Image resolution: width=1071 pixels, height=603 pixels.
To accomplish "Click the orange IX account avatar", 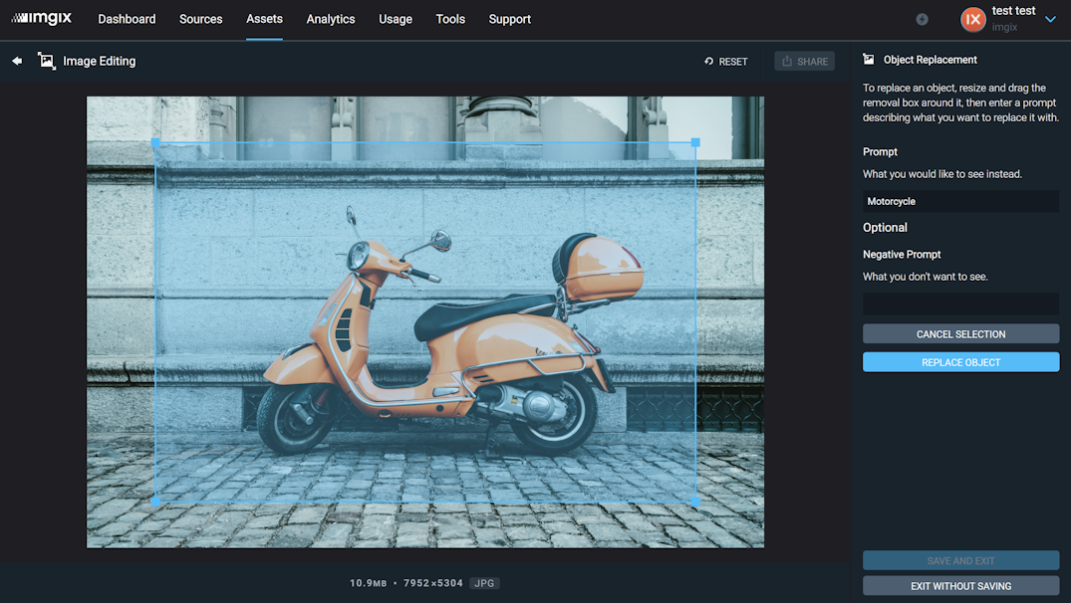I will [x=973, y=19].
